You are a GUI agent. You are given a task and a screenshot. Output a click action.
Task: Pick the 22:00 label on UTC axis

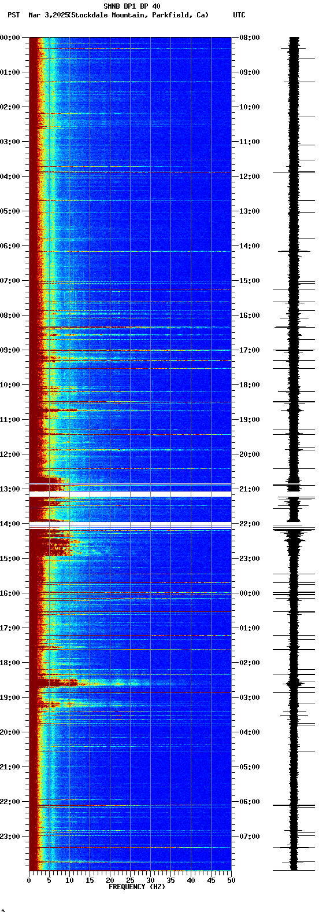pyautogui.click(x=249, y=524)
